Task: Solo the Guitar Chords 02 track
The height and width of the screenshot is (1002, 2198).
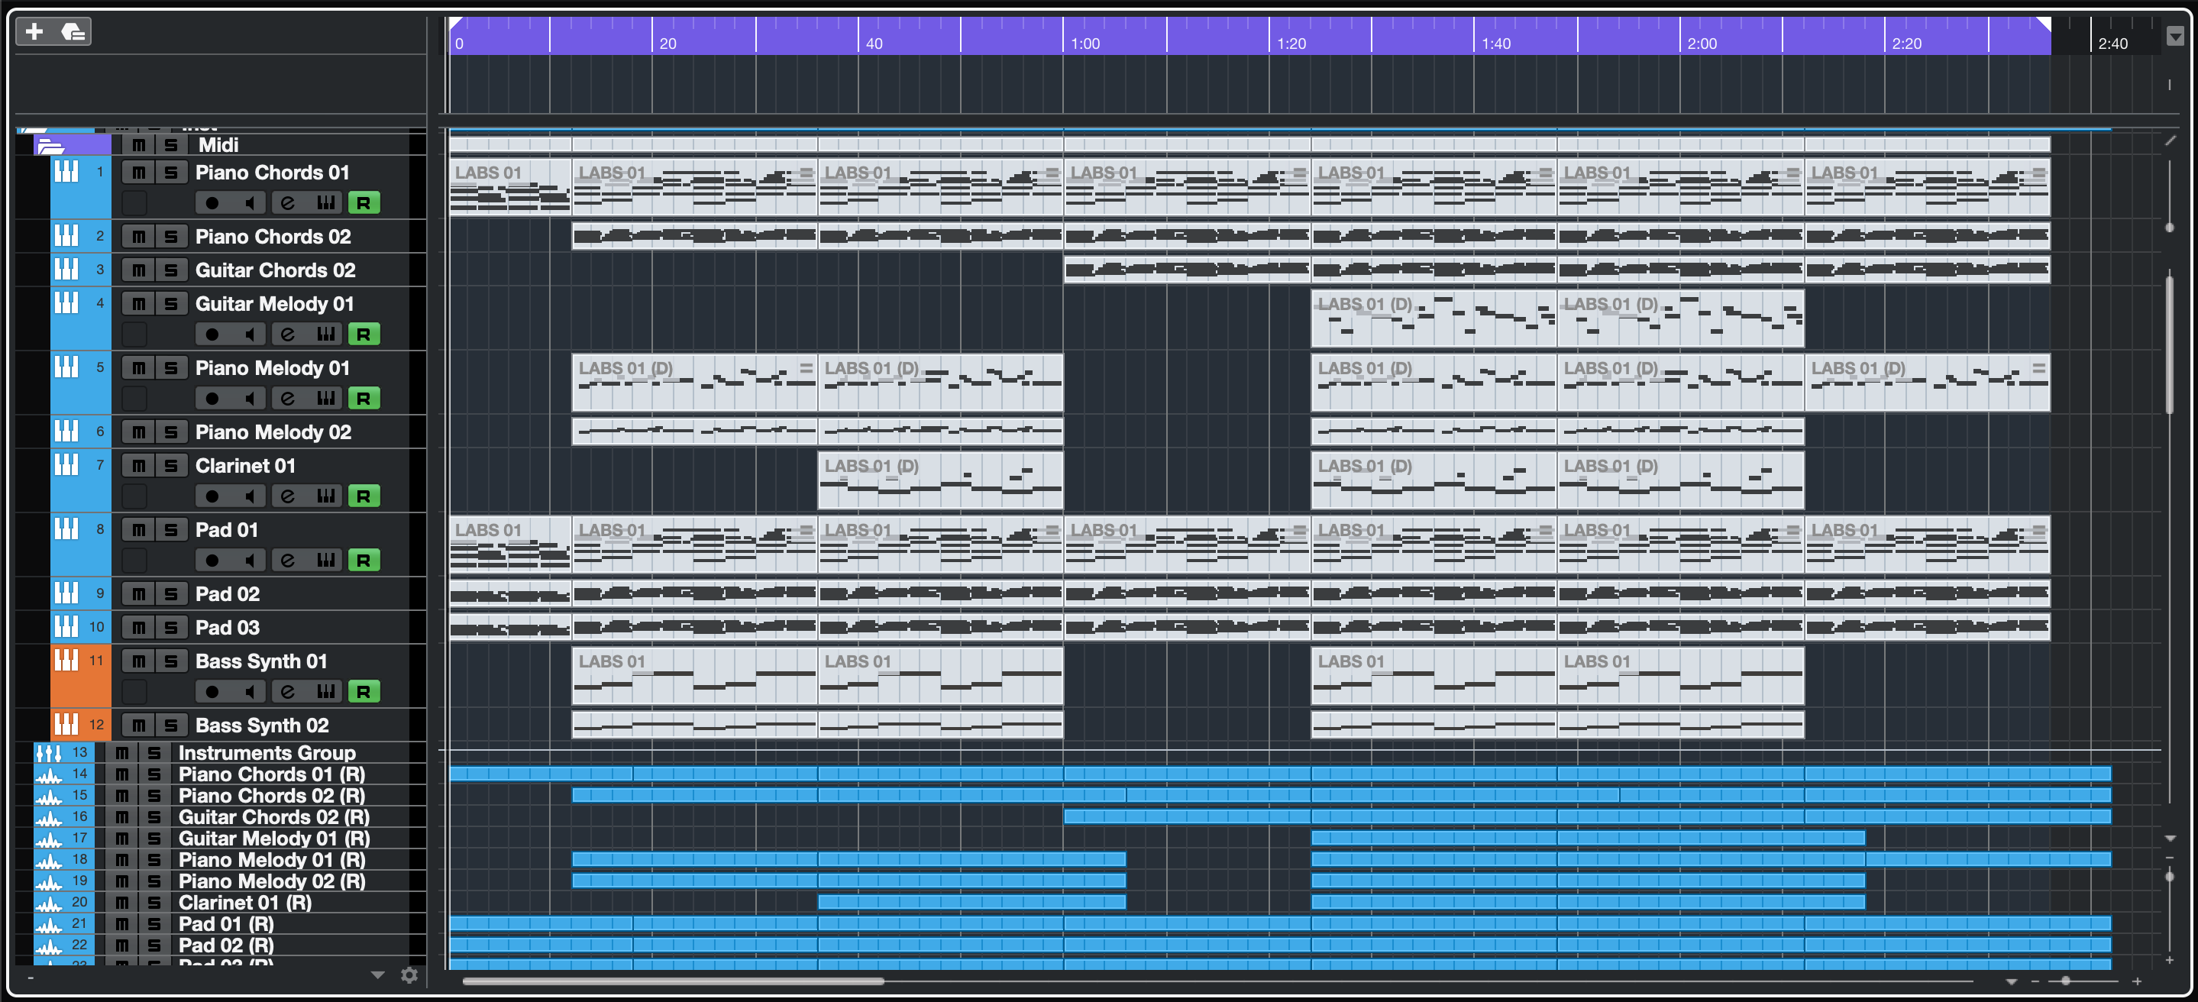Action: pyautogui.click(x=170, y=270)
